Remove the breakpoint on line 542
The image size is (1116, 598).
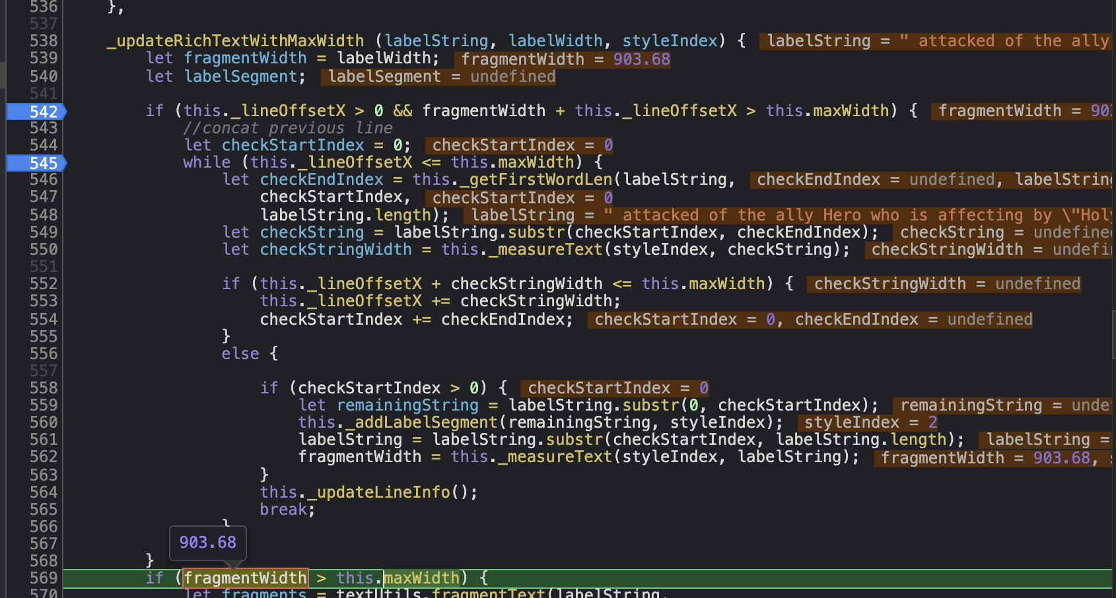coord(36,112)
